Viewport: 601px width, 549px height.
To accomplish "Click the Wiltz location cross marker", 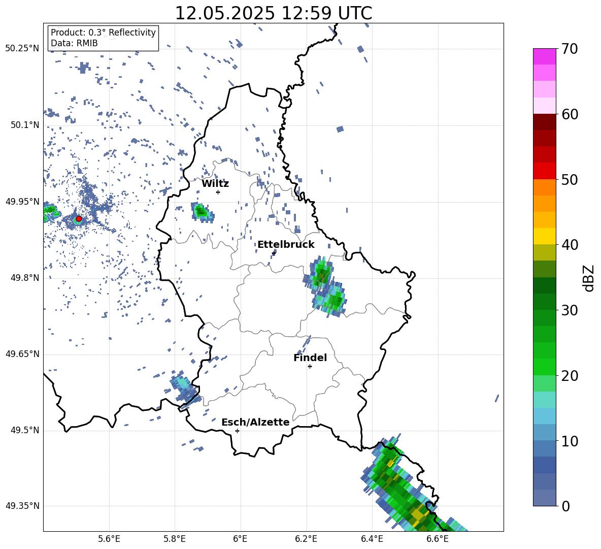I will (x=218, y=192).
